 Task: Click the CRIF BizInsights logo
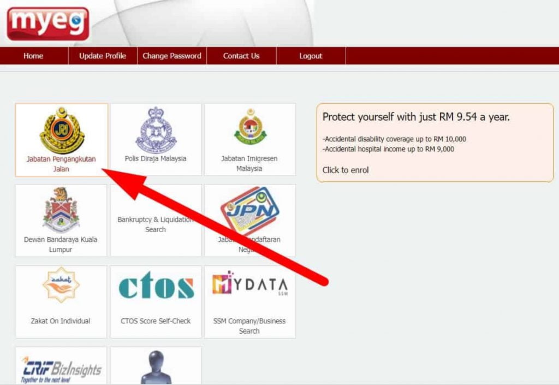click(x=61, y=370)
